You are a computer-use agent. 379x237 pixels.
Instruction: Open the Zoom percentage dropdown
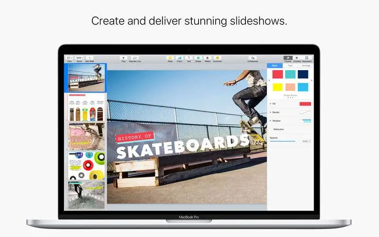tap(79, 58)
